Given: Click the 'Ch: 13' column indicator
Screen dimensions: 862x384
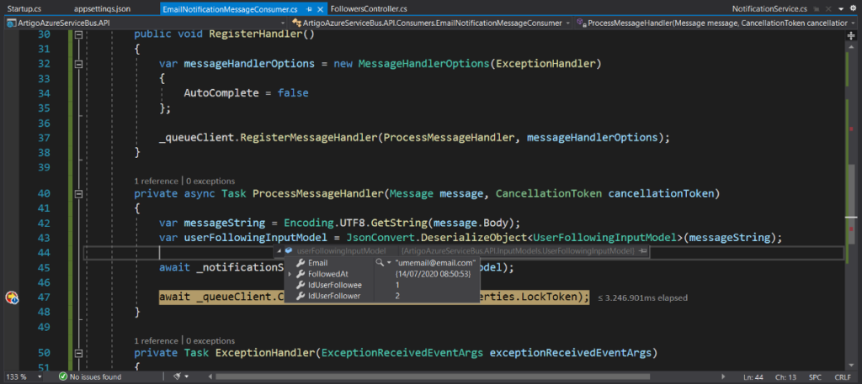Looking at the screenshot, I should pyautogui.click(x=785, y=377).
